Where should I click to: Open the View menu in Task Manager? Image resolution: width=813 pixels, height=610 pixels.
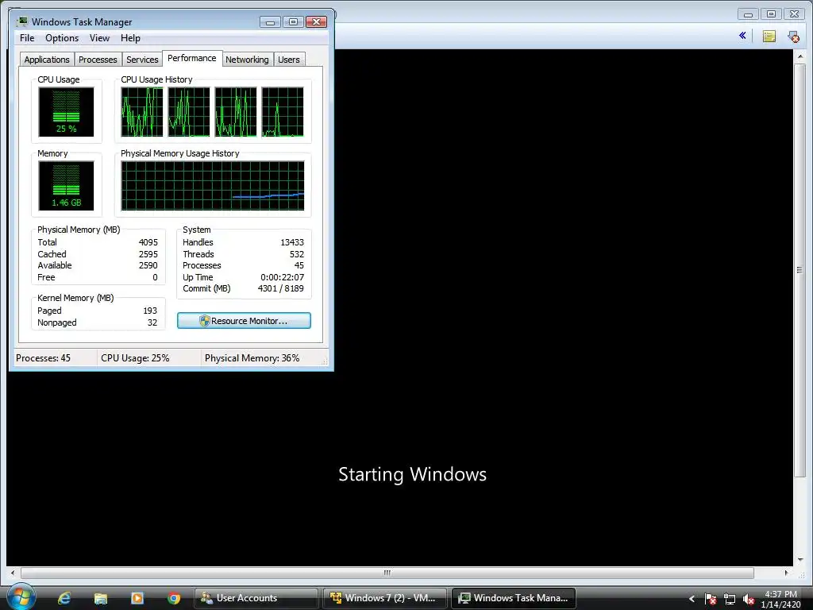pyautogui.click(x=99, y=38)
